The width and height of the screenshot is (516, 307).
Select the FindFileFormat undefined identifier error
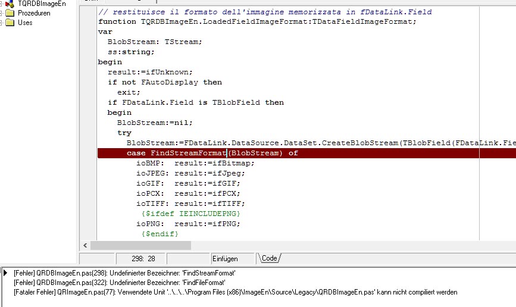120,283
